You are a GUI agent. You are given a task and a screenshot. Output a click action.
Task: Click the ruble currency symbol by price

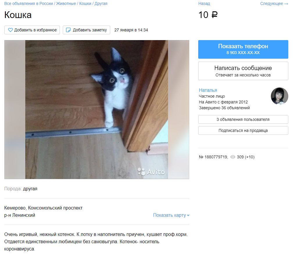click(x=214, y=15)
